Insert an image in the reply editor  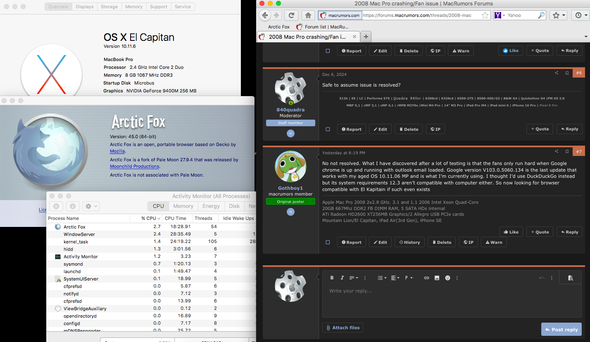coord(437,278)
